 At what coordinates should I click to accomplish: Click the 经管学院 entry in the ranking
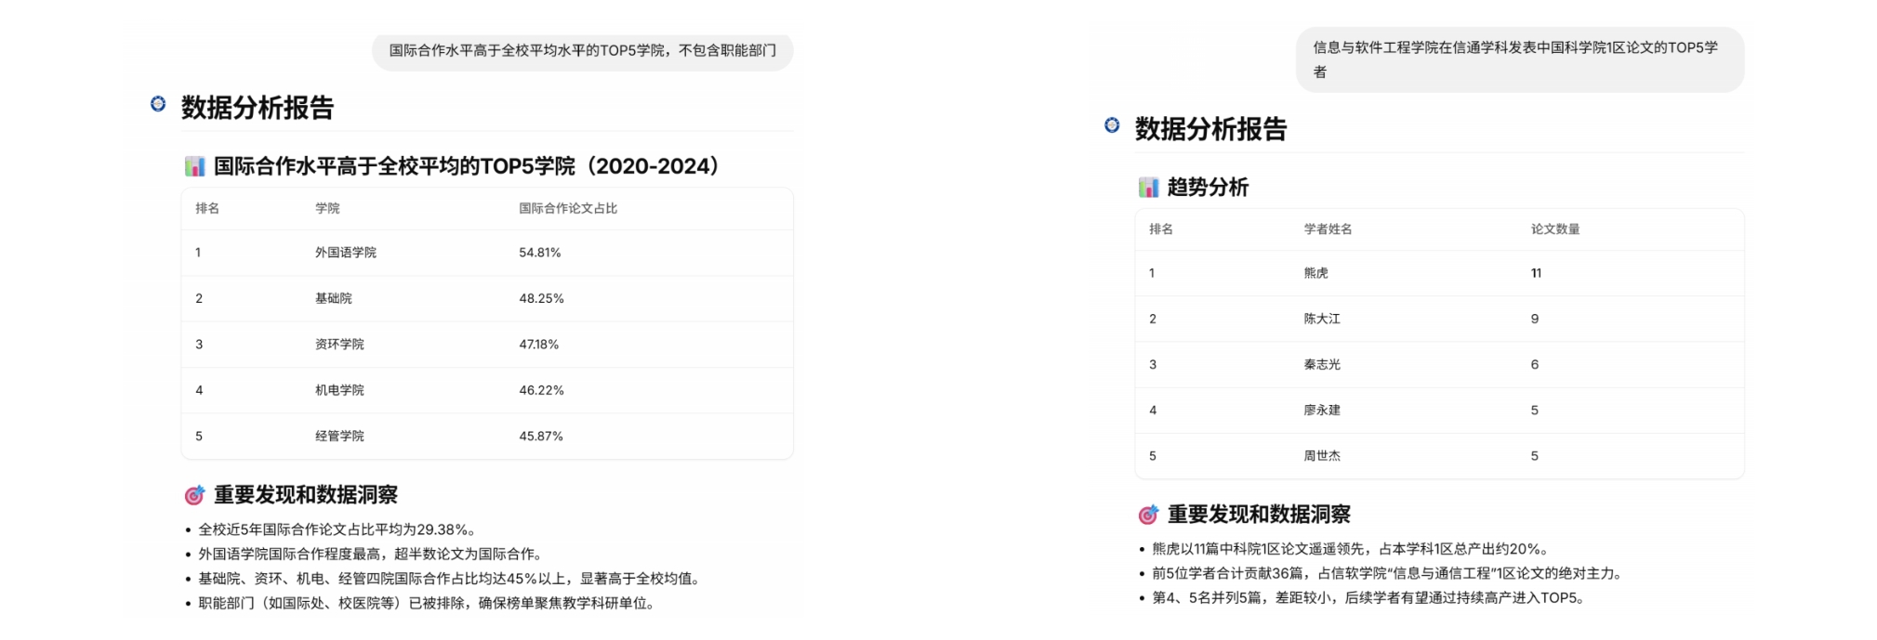click(x=339, y=436)
